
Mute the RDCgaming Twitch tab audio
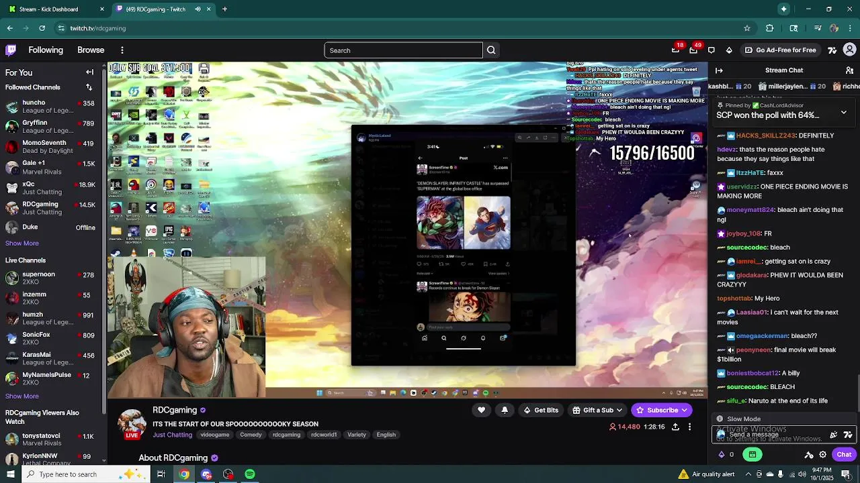coord(198,9)
